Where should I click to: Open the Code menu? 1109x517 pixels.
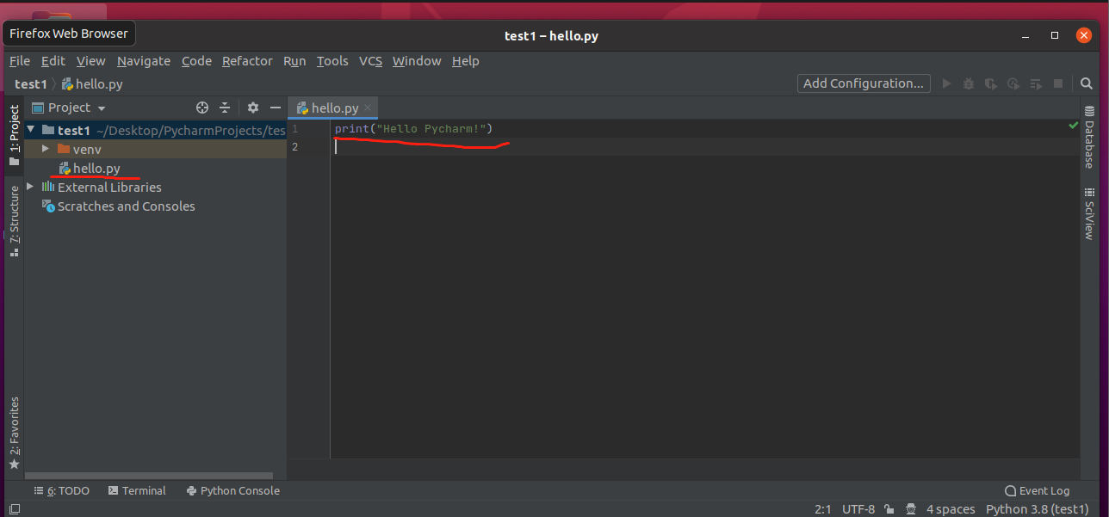coord(196,61)
